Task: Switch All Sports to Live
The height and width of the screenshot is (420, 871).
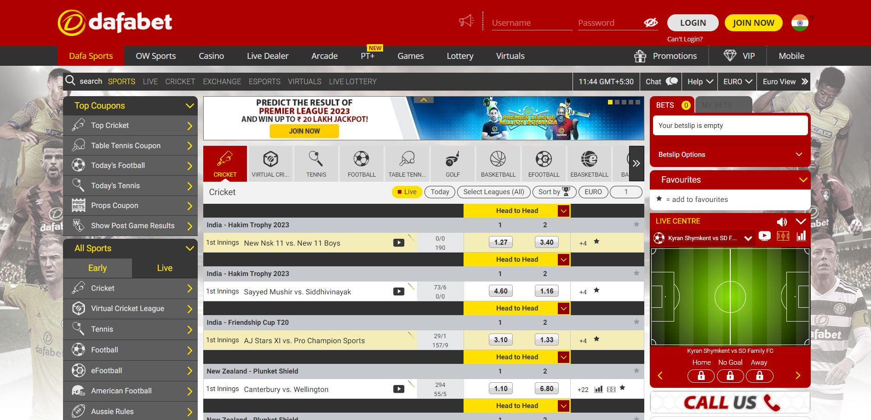Action: 165,268
